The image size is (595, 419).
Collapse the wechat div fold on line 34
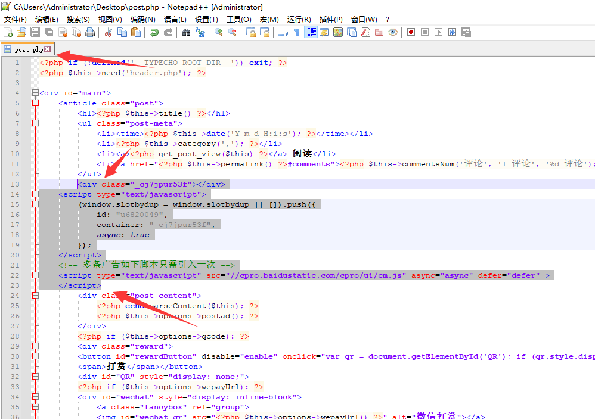click(35, 397)
